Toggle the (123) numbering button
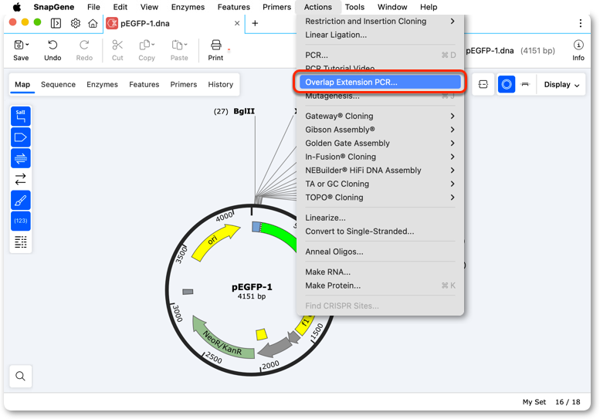 pos(21,221)
